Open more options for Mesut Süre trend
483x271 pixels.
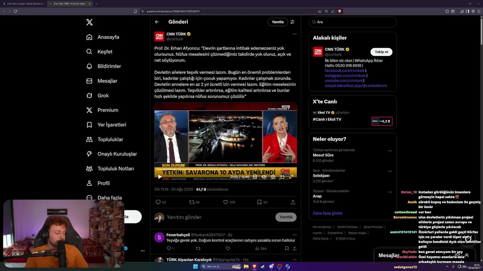point(390,151)
